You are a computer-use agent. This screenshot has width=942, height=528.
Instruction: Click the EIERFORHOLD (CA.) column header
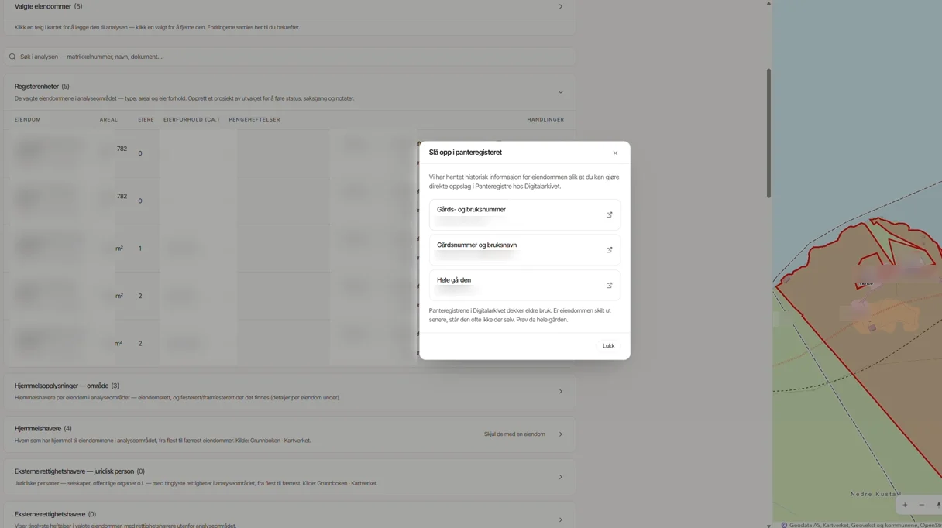click(x=191, y=120)
